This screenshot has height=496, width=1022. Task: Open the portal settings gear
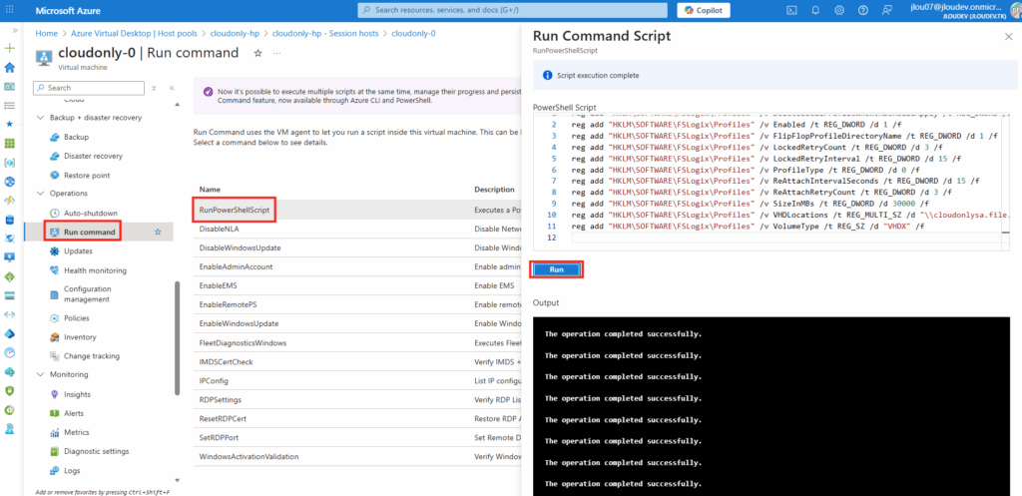point(839,10)
